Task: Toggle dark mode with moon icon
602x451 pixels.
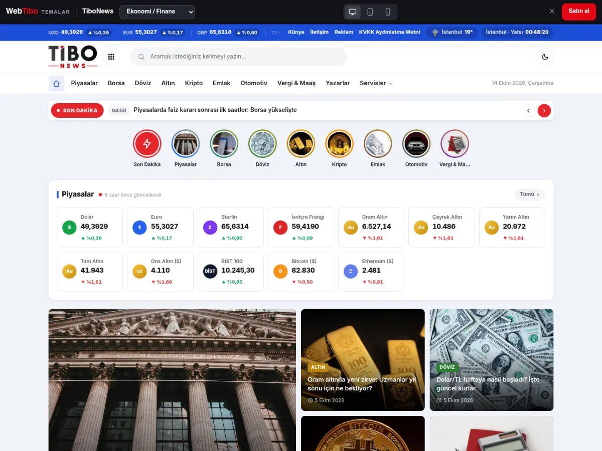Action: (545, 57)
